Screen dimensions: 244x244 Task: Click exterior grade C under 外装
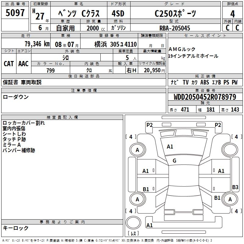[x=228, y=28]
